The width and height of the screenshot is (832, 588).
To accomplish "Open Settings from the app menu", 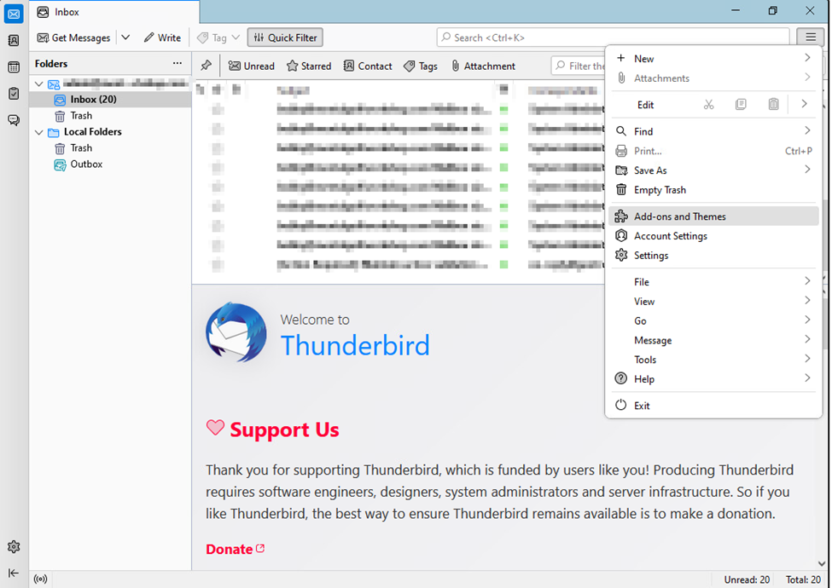I will pyautogui.click(x=713, y=256).
